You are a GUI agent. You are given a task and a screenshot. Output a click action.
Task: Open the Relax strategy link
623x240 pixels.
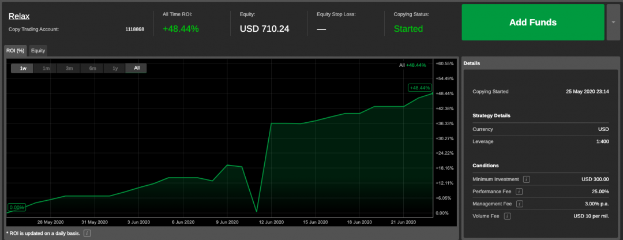click(19, 16)
